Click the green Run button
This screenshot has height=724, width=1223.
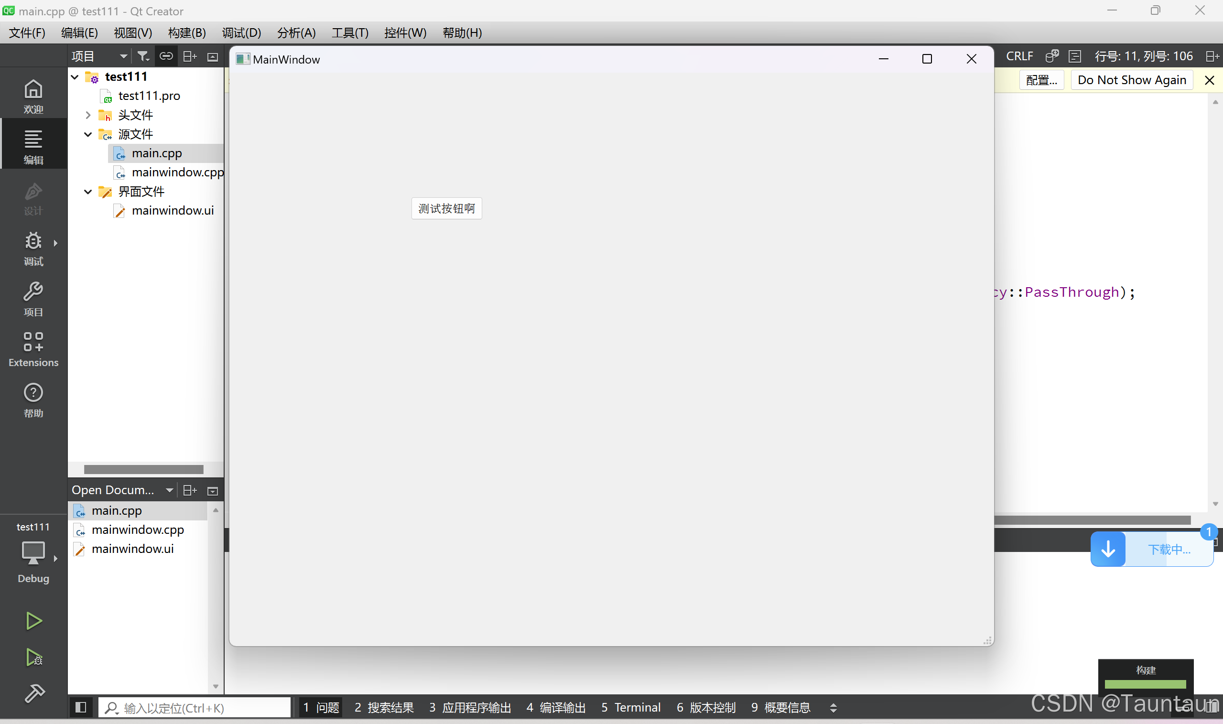click(33, 621)
